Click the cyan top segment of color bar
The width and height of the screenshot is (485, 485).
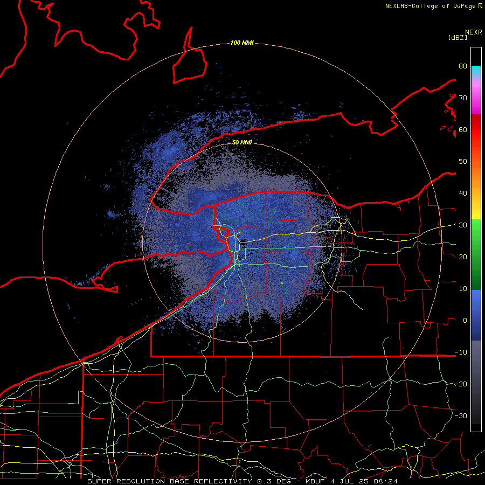click(x=476, y=71)
